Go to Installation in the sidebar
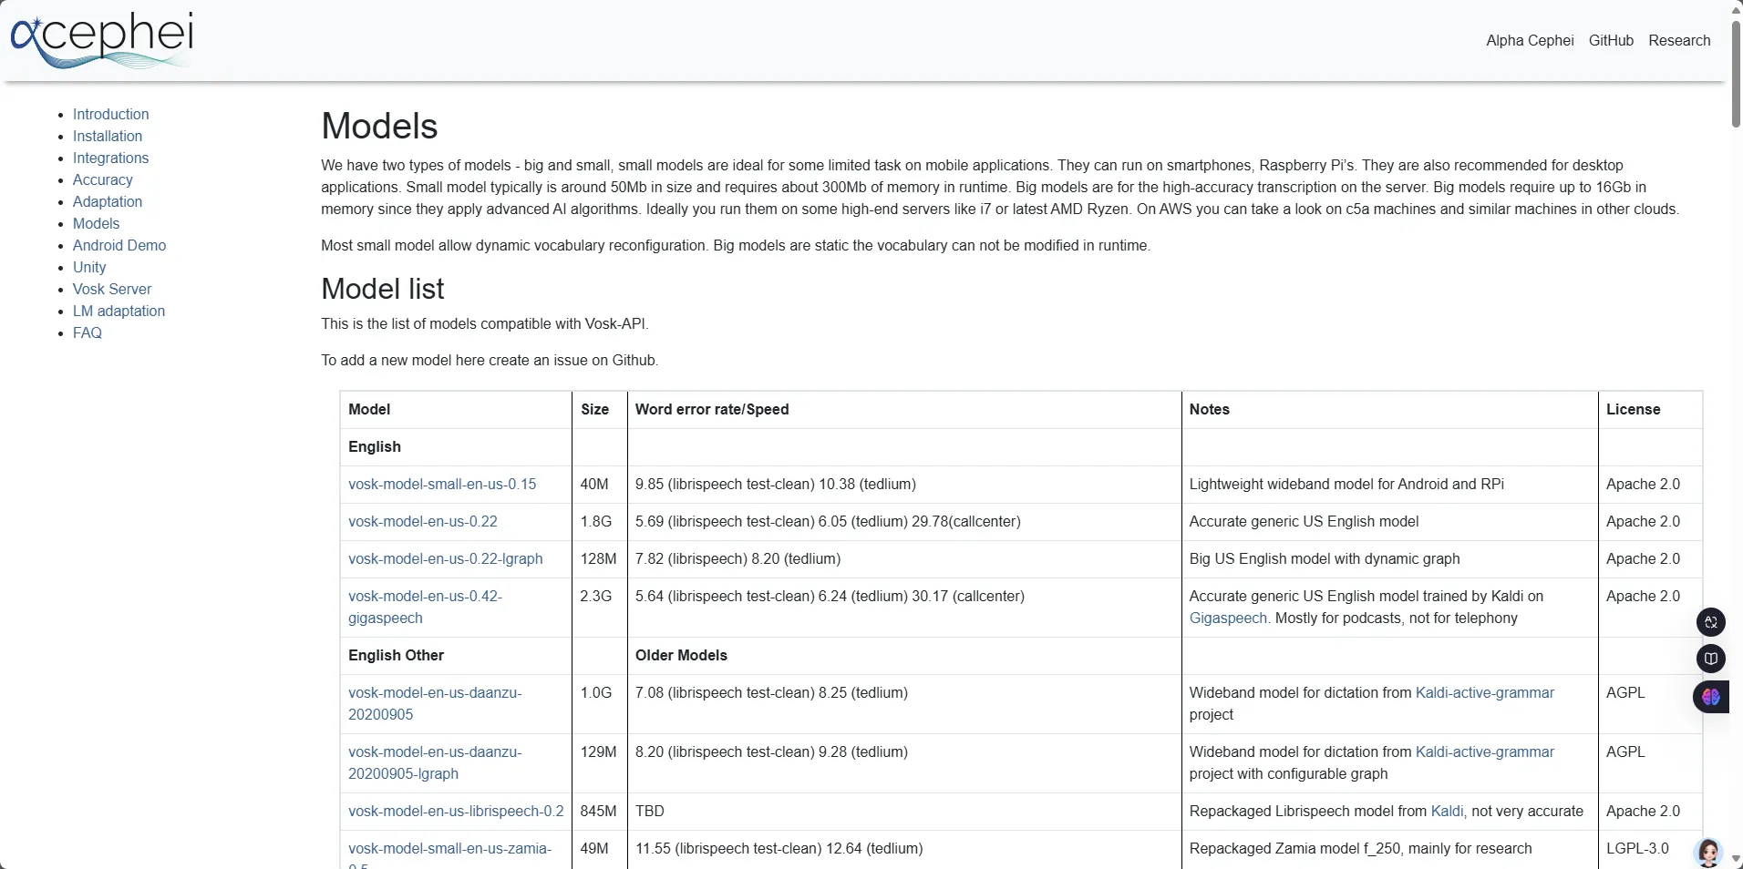This screenshot has height=869, width=1743. 108,136
